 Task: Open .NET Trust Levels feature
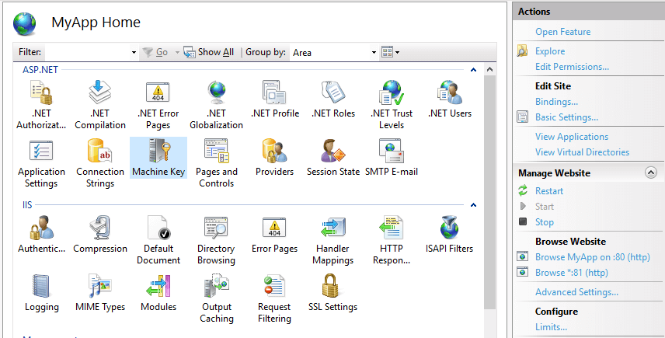coord(391,105)
